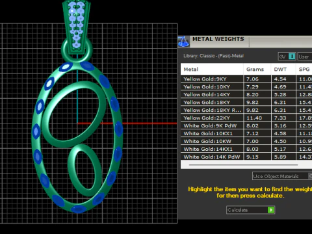Select the User library option
This screenshot has height=234, width=312.
click(305, 57)
